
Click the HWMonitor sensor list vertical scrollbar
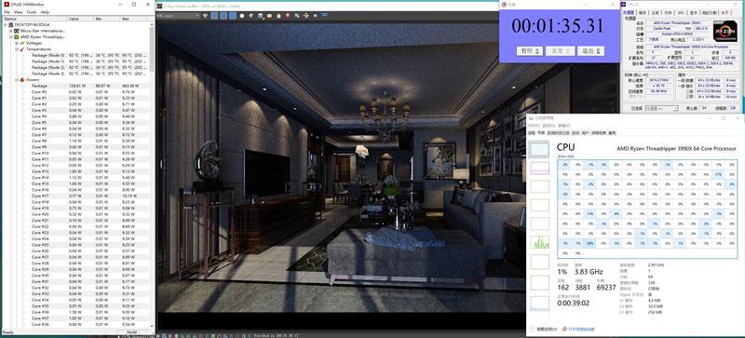pos(152,176)
